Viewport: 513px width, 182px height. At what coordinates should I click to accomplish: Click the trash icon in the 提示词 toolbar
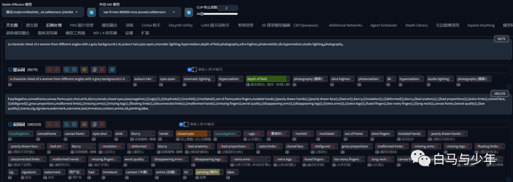point(102,70)
